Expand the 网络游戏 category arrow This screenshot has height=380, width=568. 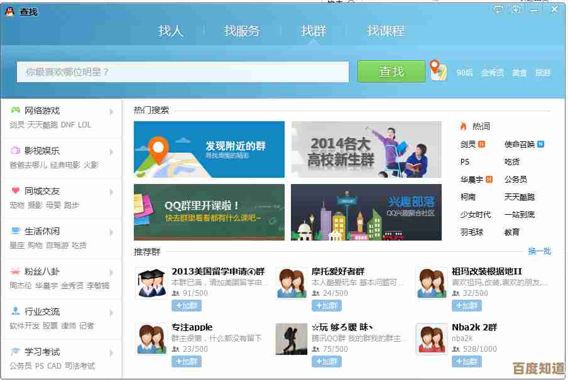click(x=111, y=112)
